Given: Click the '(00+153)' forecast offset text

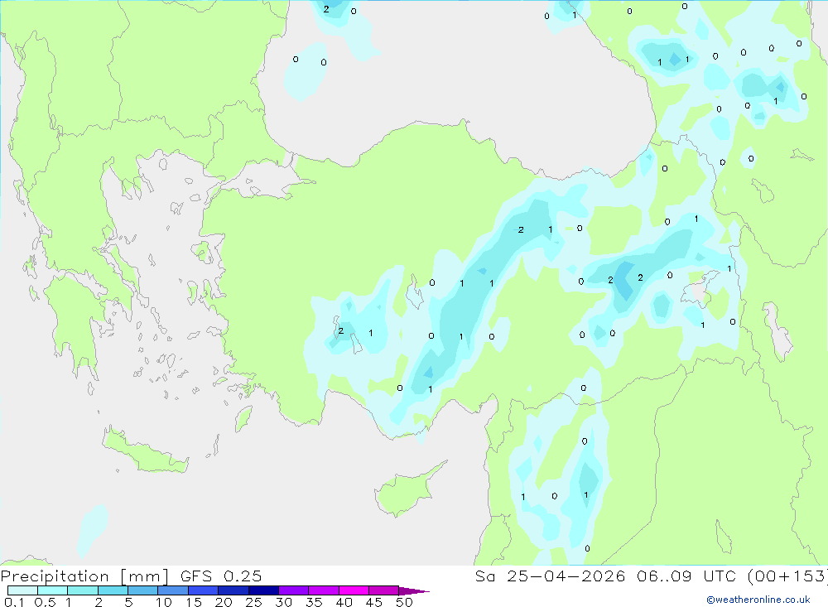Looking at the screenshot, I should (787, 576).
